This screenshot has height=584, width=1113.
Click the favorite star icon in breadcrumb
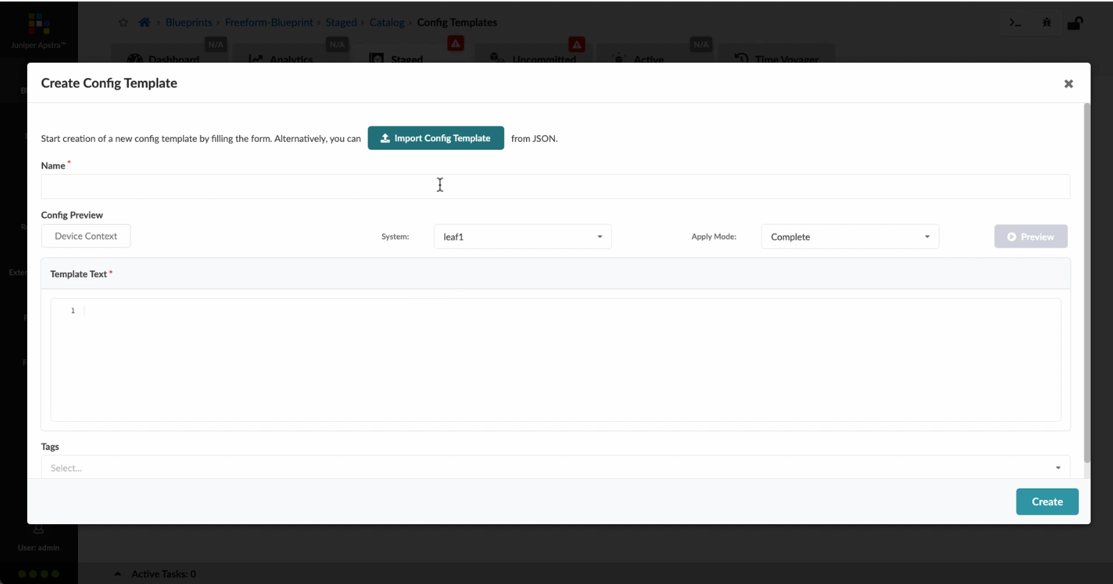(123, 22)
